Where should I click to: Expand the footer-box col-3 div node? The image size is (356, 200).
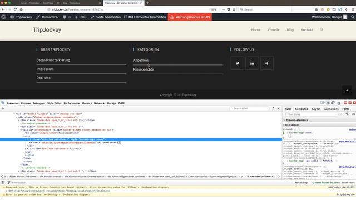[18, 171]
